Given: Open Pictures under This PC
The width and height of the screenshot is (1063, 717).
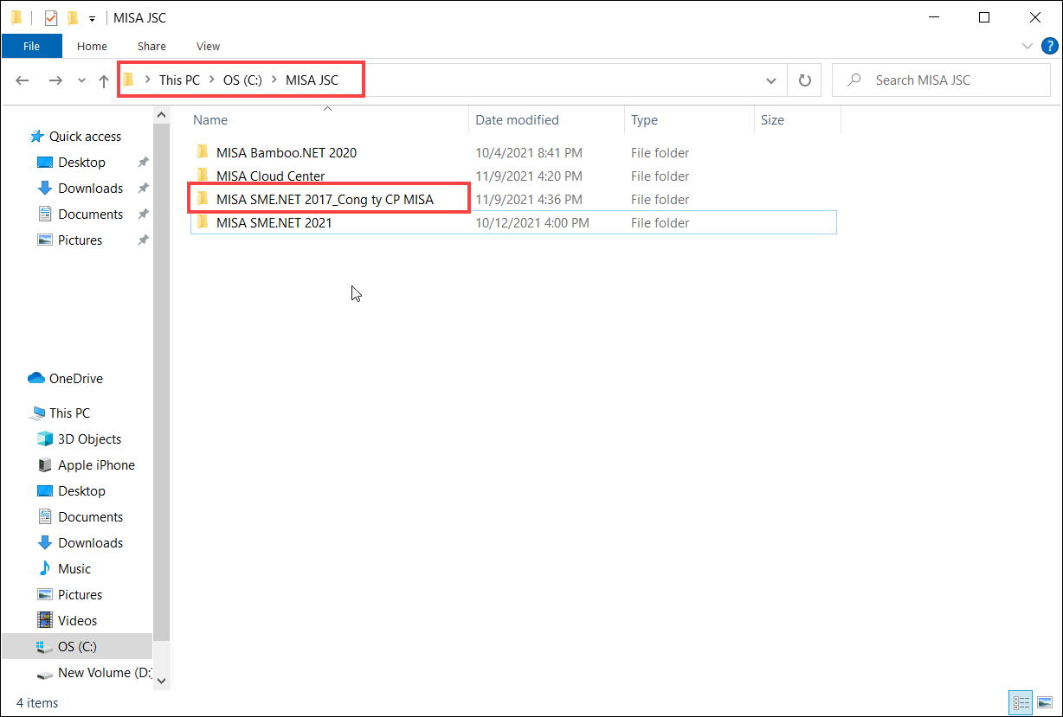Looking at the screenshot, I should (x=80, y=594).
